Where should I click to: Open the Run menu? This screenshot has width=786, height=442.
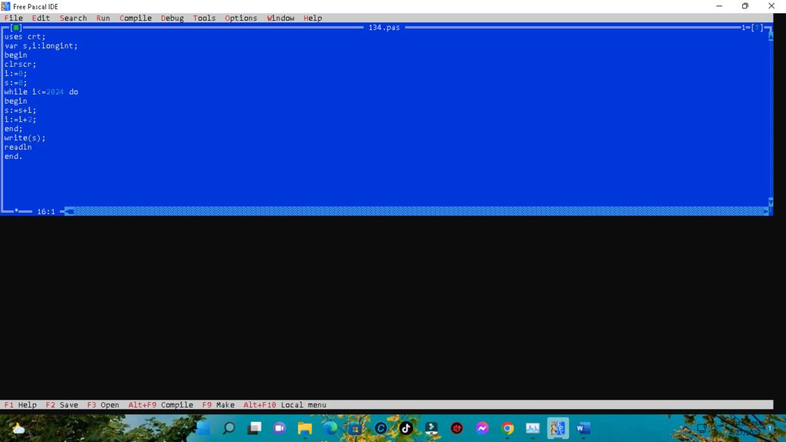pyautogui.click(x=103, y=18)
